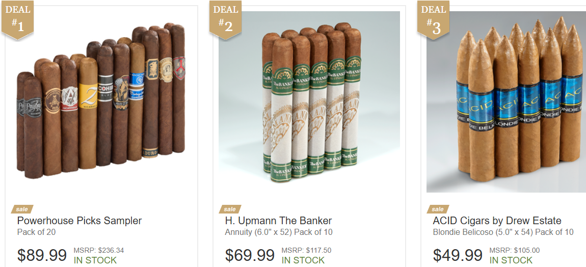Click MSRP: $236.34 label

99,251
